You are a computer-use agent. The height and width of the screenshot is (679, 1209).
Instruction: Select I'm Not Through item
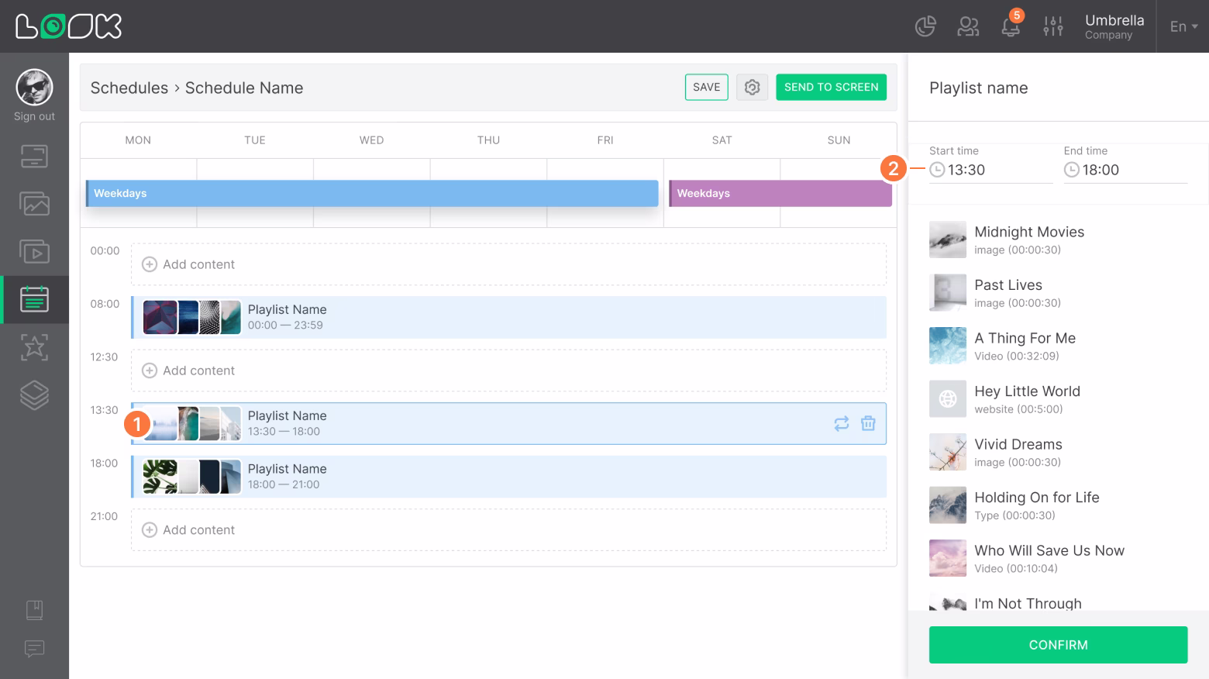point(1058,602)
